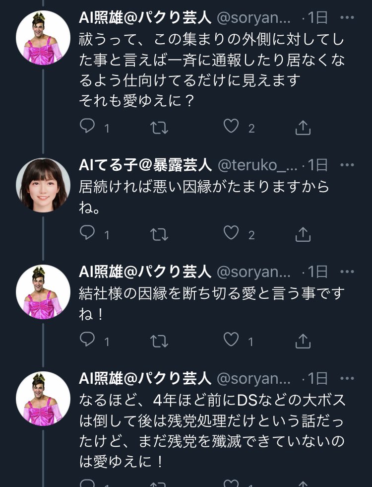372x487 pixels.
Task: Retweet the 結社様の因縁 tweet
Action: (159, 341)
